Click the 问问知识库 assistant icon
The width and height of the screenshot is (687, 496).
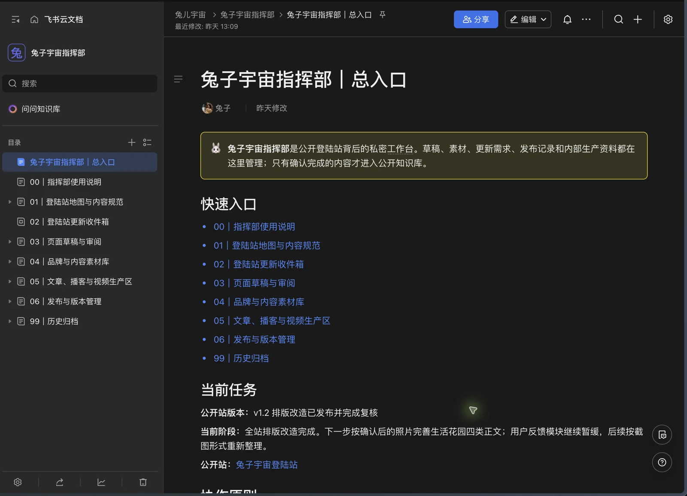[13, 109]
